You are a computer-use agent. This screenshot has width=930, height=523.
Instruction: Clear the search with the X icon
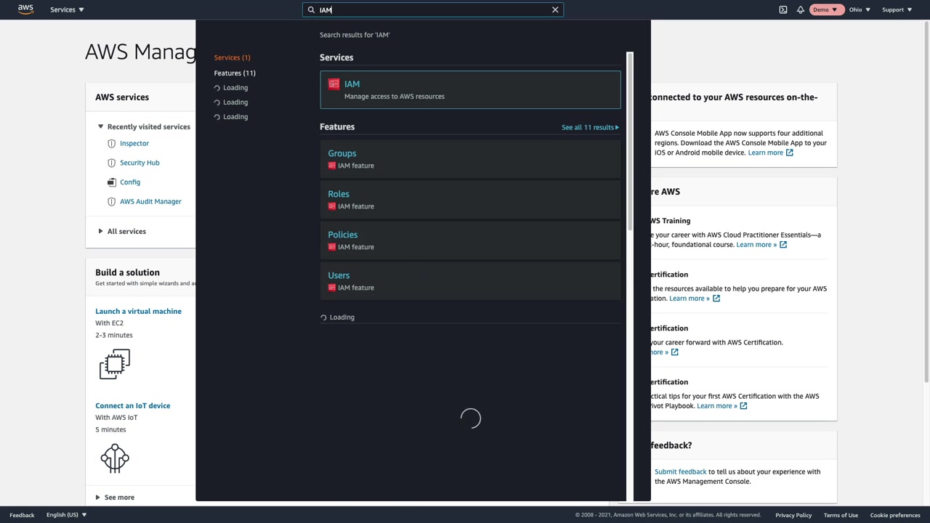click(x=555, y=9)
